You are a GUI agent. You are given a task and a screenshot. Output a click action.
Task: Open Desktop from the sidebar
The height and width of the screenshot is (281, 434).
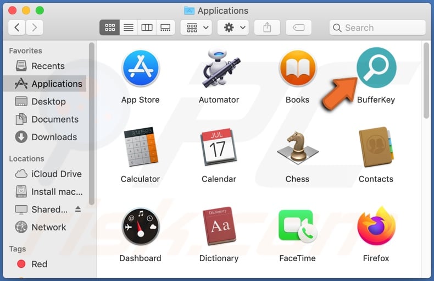point(45,101)
